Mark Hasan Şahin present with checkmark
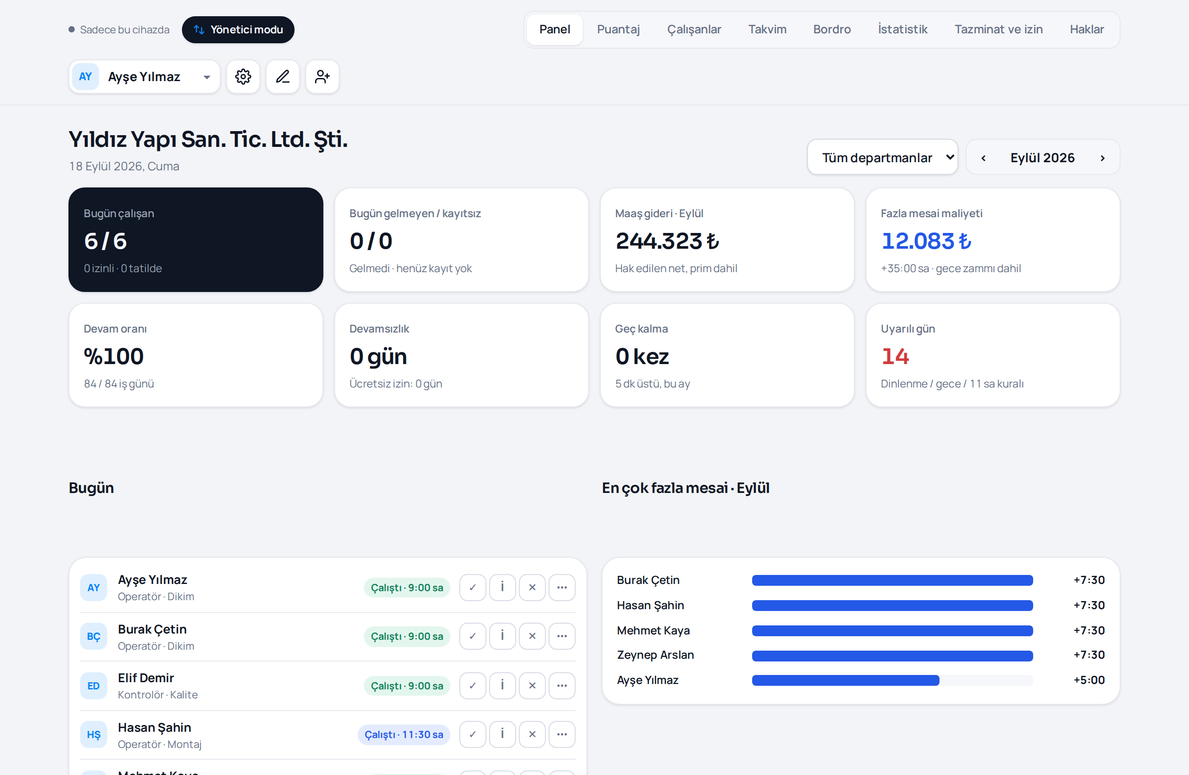This screenshot has width=1189, height=775. (472, 734)
